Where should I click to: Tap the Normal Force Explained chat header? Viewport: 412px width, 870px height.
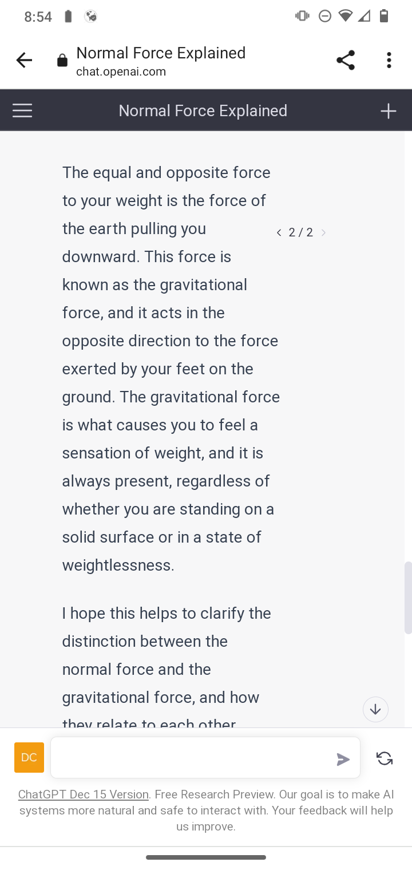pyautogui.click(x=203, y=110)
